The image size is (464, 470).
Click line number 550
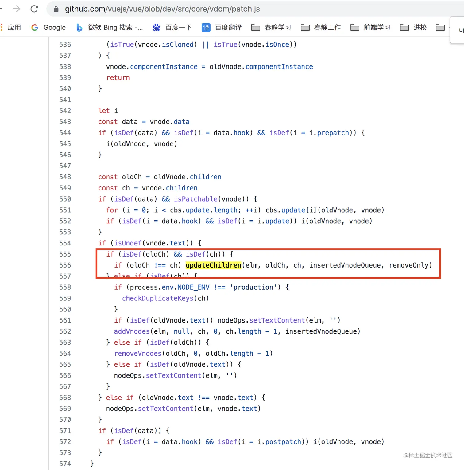(x=65, y=199)
